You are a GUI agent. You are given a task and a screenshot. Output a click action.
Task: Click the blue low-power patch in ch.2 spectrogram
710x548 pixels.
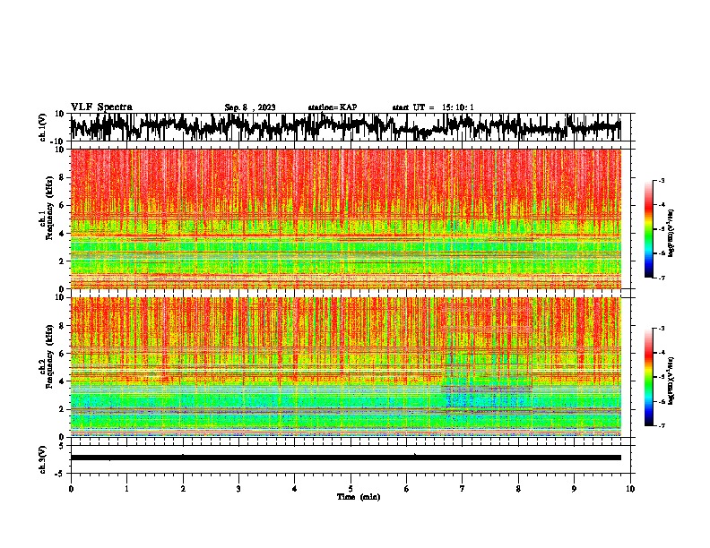pyautogui.click(x=487, y=399)
